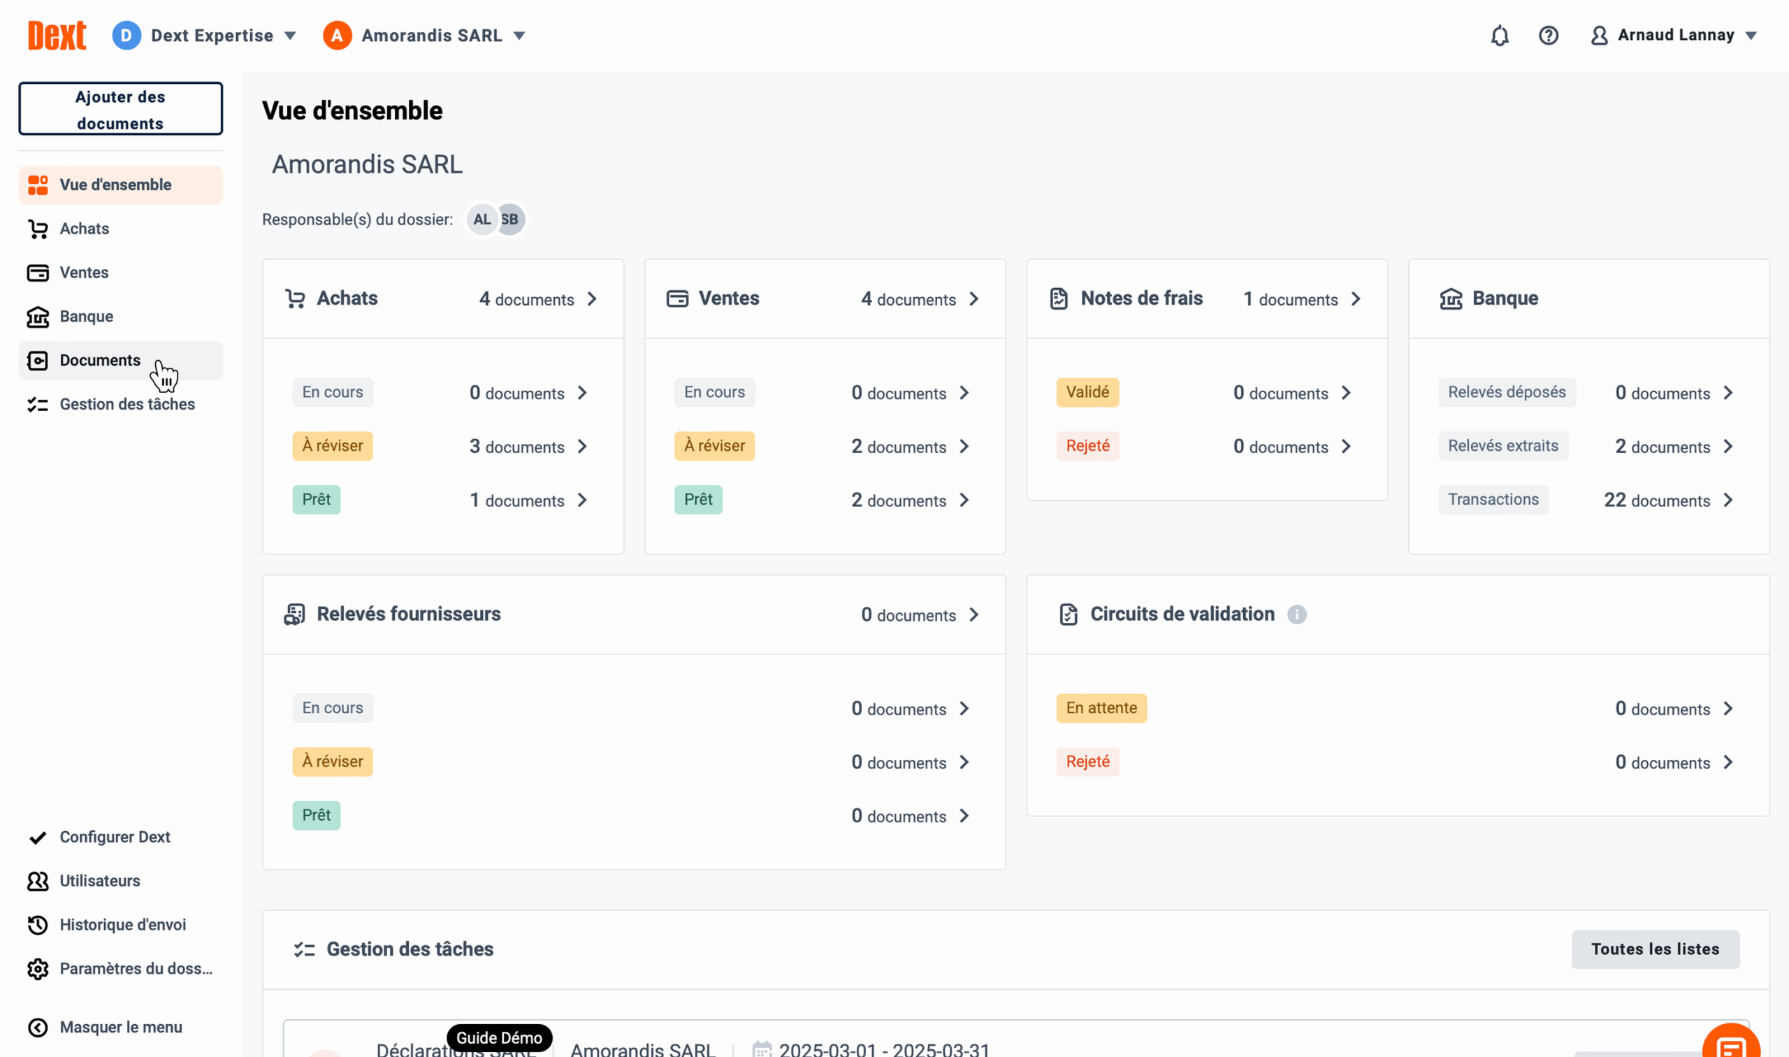Open the Guide Démo pill
Viewport: 1789px width, 1057px height.
[x=499, y=1037]
